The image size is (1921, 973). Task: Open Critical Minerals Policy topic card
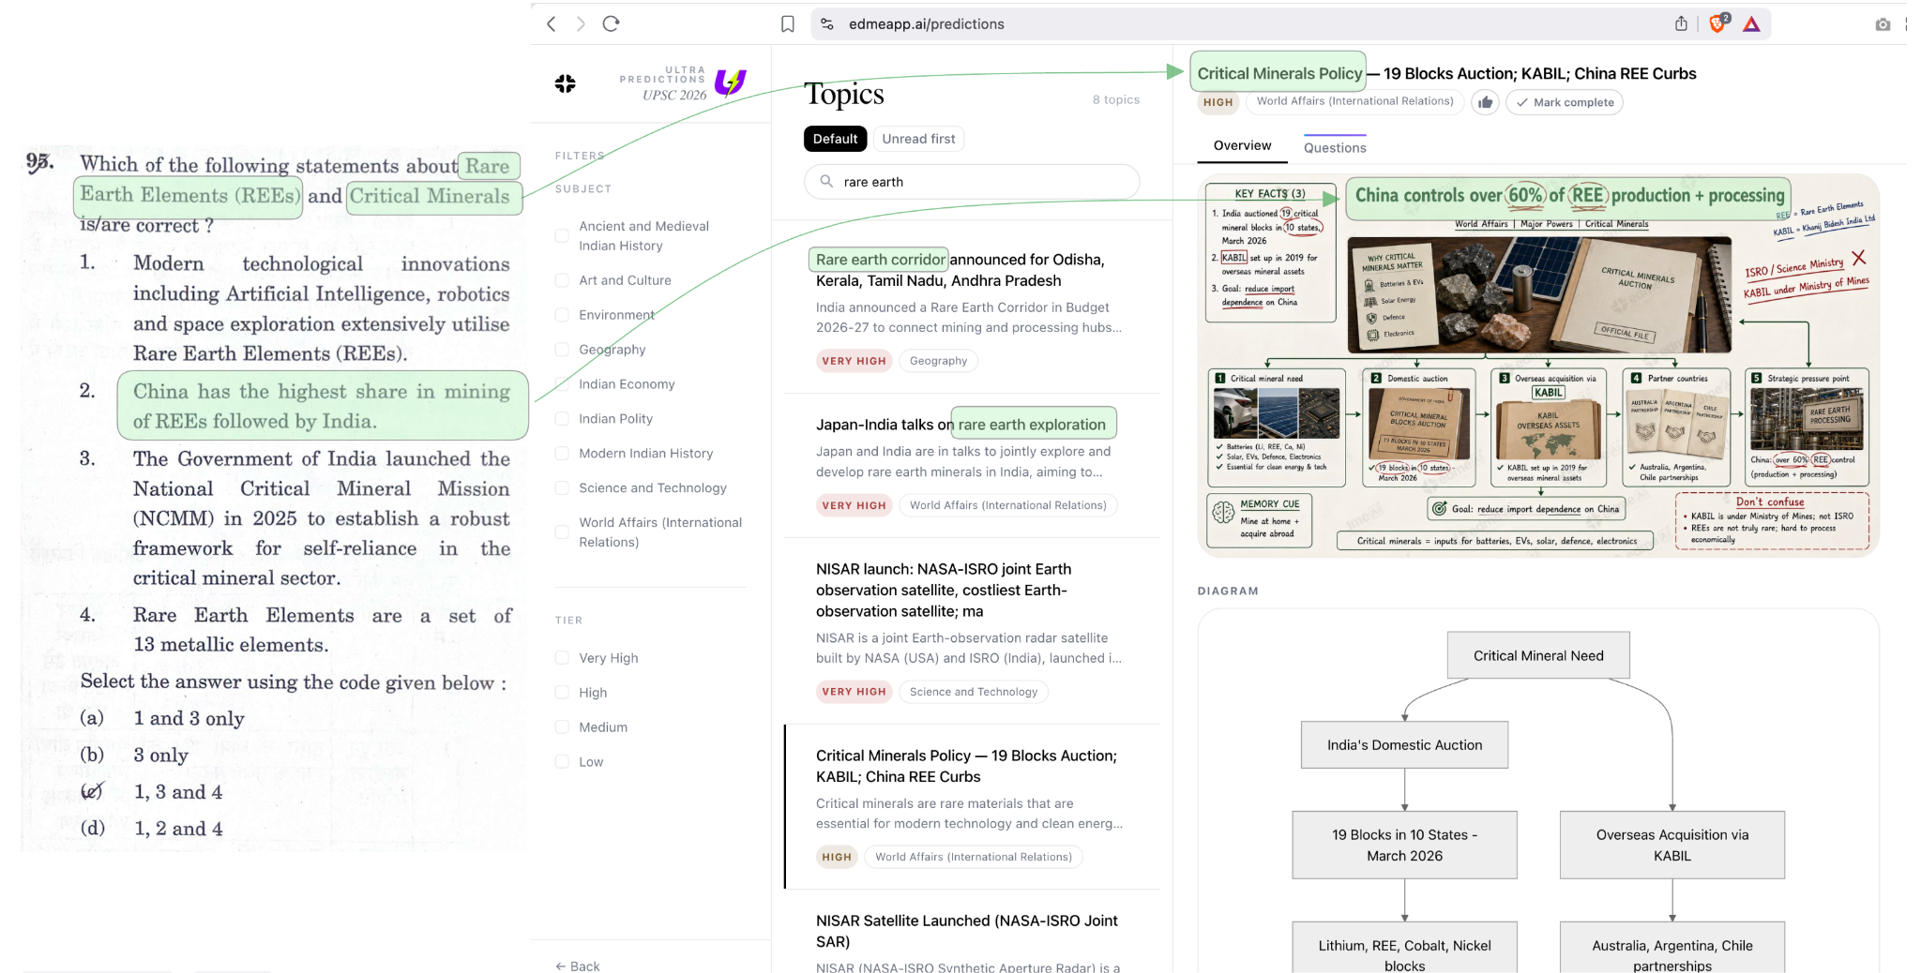click(x=972, y=806)
